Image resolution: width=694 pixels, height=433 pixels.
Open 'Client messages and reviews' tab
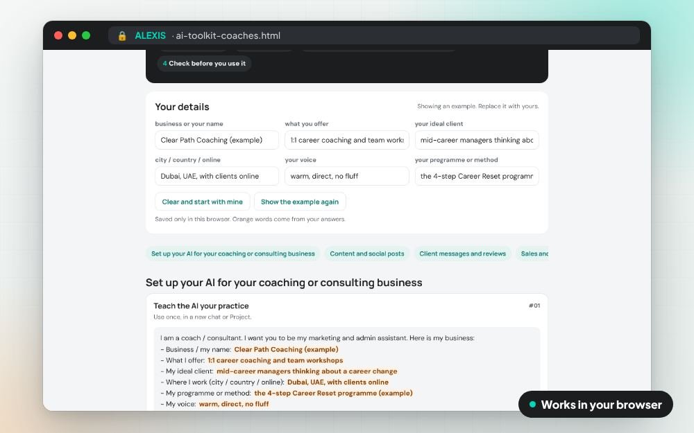click(462, 254)
